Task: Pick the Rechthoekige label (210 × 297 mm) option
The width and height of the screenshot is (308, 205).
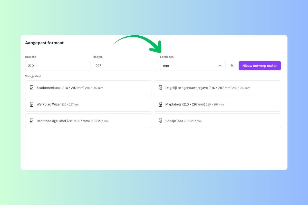Action: click(89, 121)
